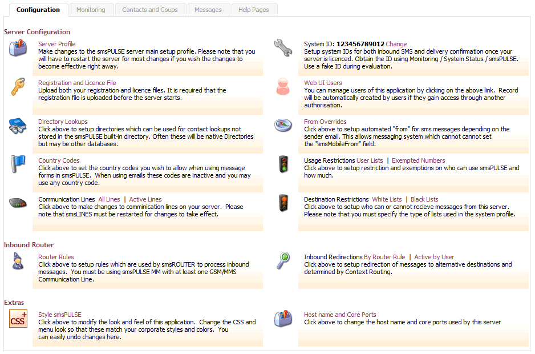Open the Exempted Numbers link
The height and width of the screenshot is (354, 535).
(418, 160)
